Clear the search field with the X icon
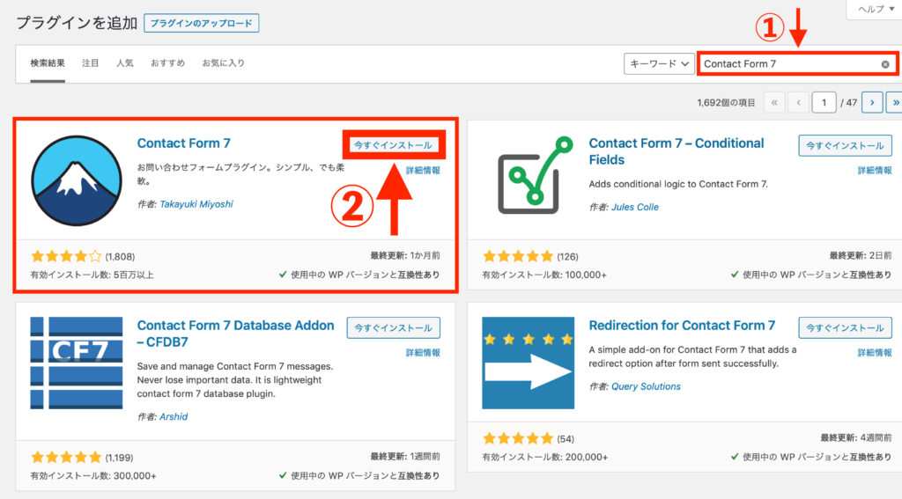Image resolution: width=902 pixels, height=499 pixels. tap(885, 64)
